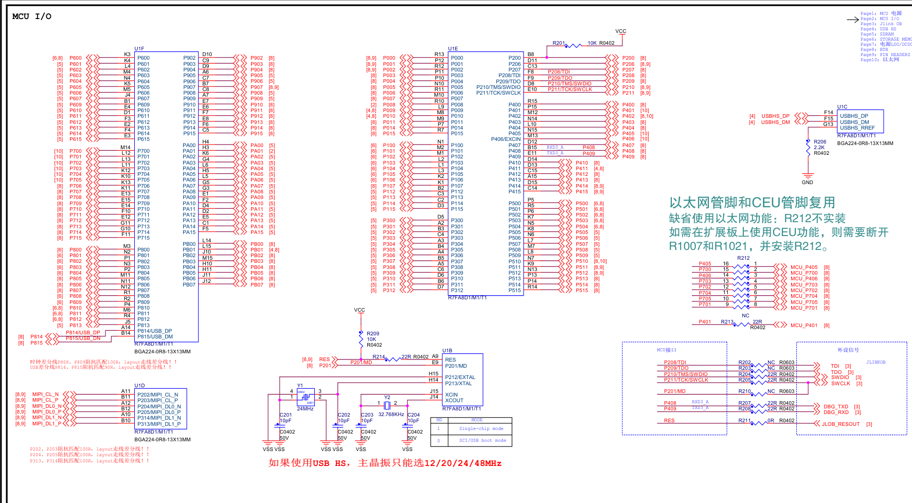912x503 pixels.
Task: Click the 'Single-chip mode' table cell
Action: pyautogui.click(x=481, y=428)
